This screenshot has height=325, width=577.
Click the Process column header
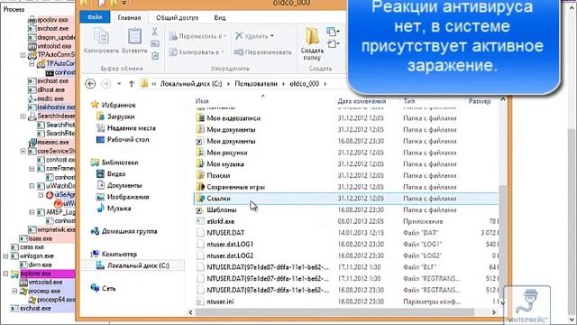pos(14,9)
